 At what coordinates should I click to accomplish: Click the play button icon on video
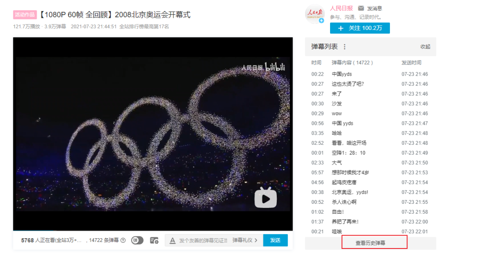(266, 198)
